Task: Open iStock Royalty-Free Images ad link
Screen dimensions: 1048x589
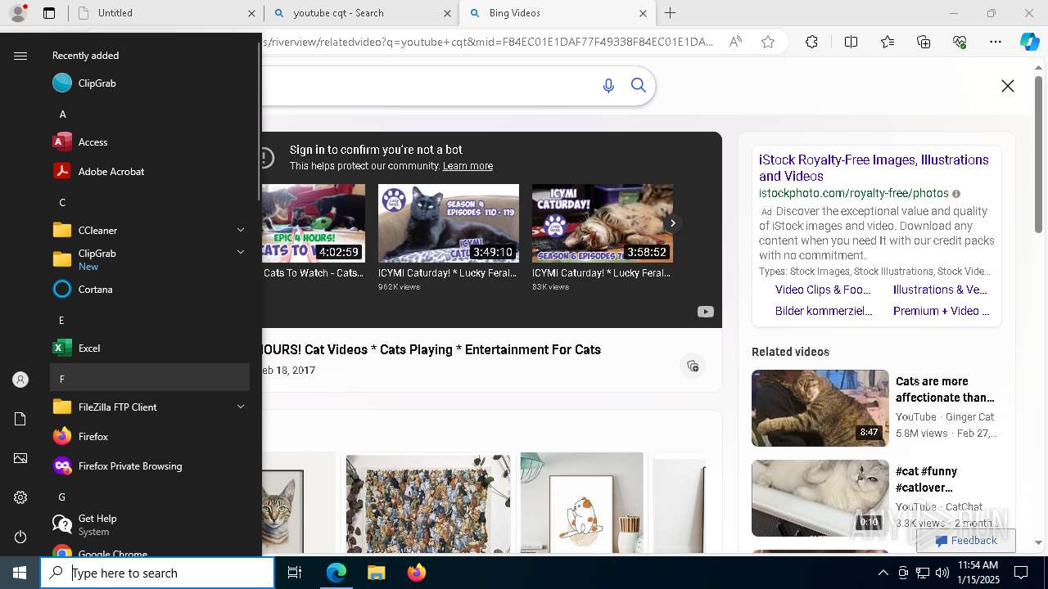Action: 874,168
